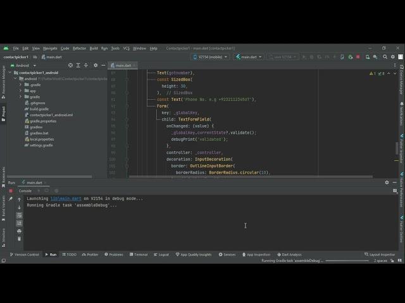Open the VCS menu
This screenshot has height=303, width=405.
pyautogui.click(x=127, y=48)
